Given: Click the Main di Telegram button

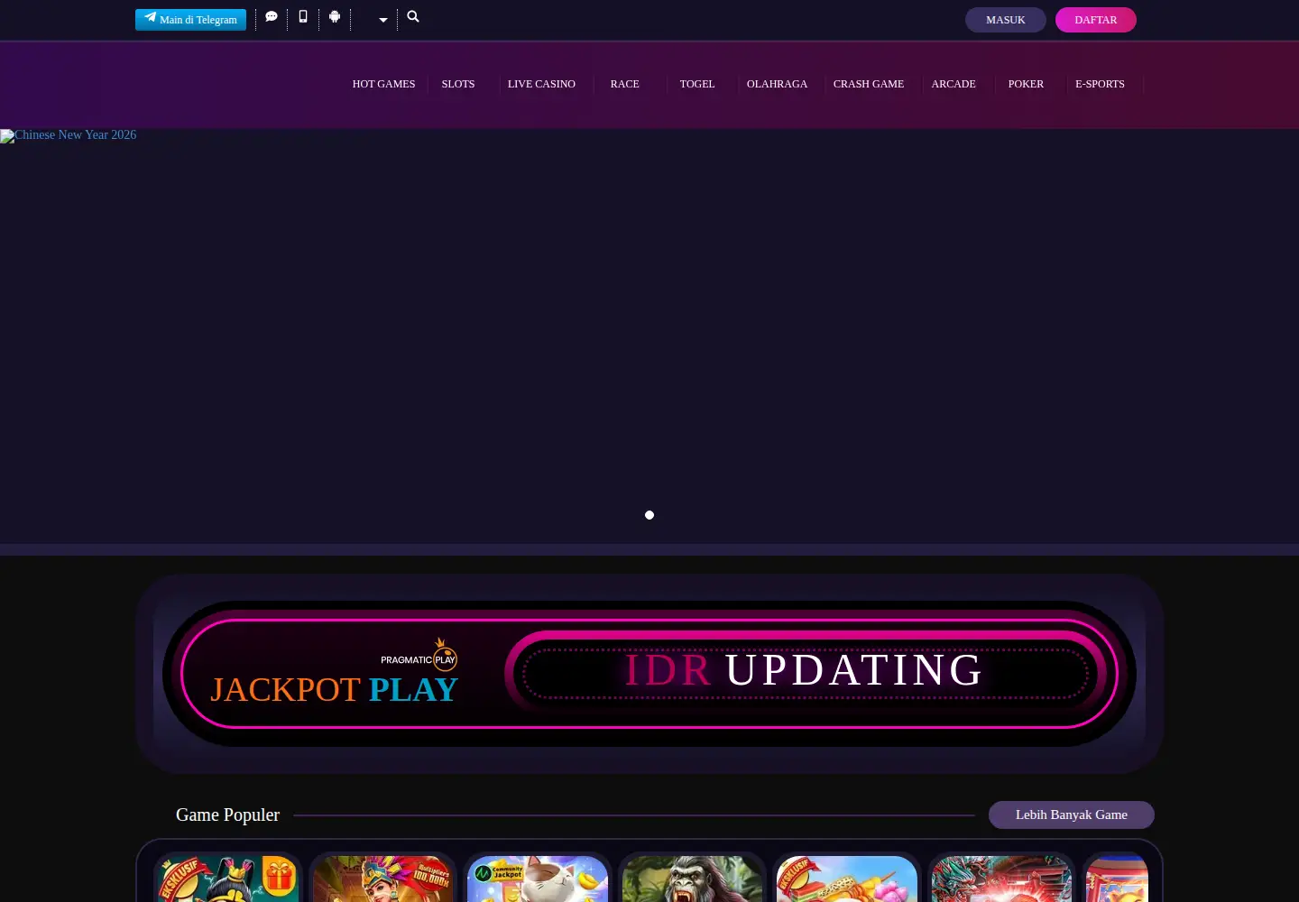Looking at the screenshot, I should 190,20.
